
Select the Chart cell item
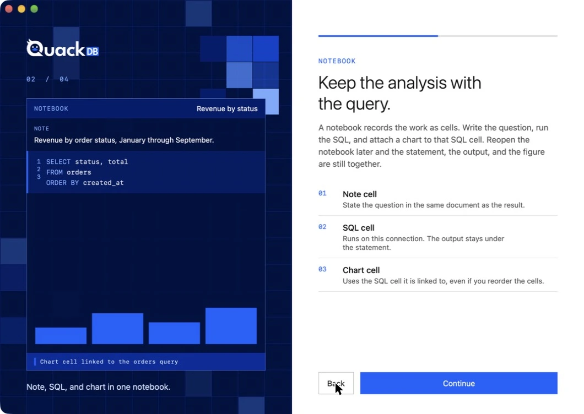pos(437,275)
